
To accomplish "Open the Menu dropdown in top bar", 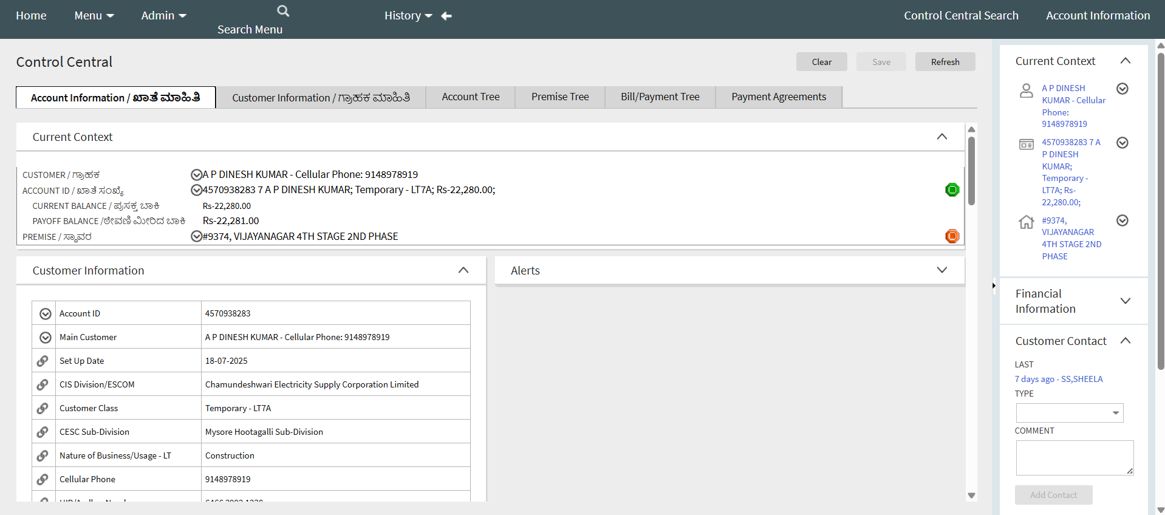I will point(94,16).
